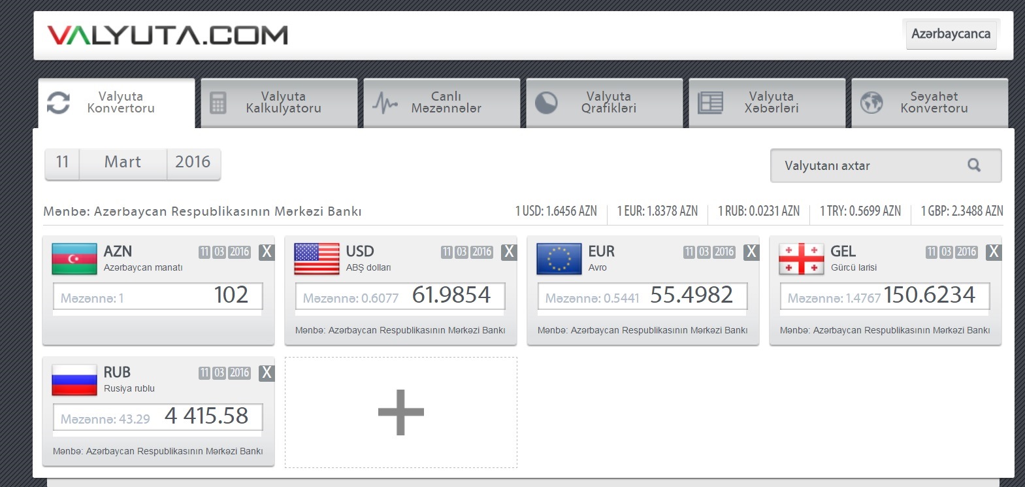Click the EU flag on EUR card
The height and width of the screenshot is (487, 1025).
pos(559,259)
